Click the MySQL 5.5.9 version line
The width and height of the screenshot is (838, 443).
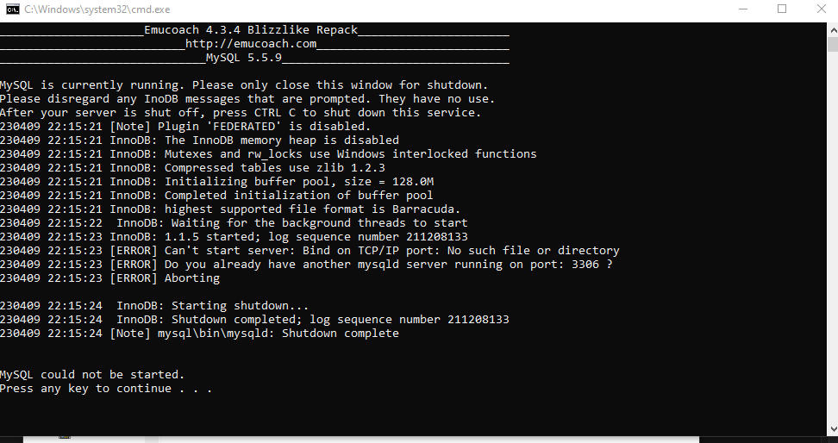tap(244, 58)
